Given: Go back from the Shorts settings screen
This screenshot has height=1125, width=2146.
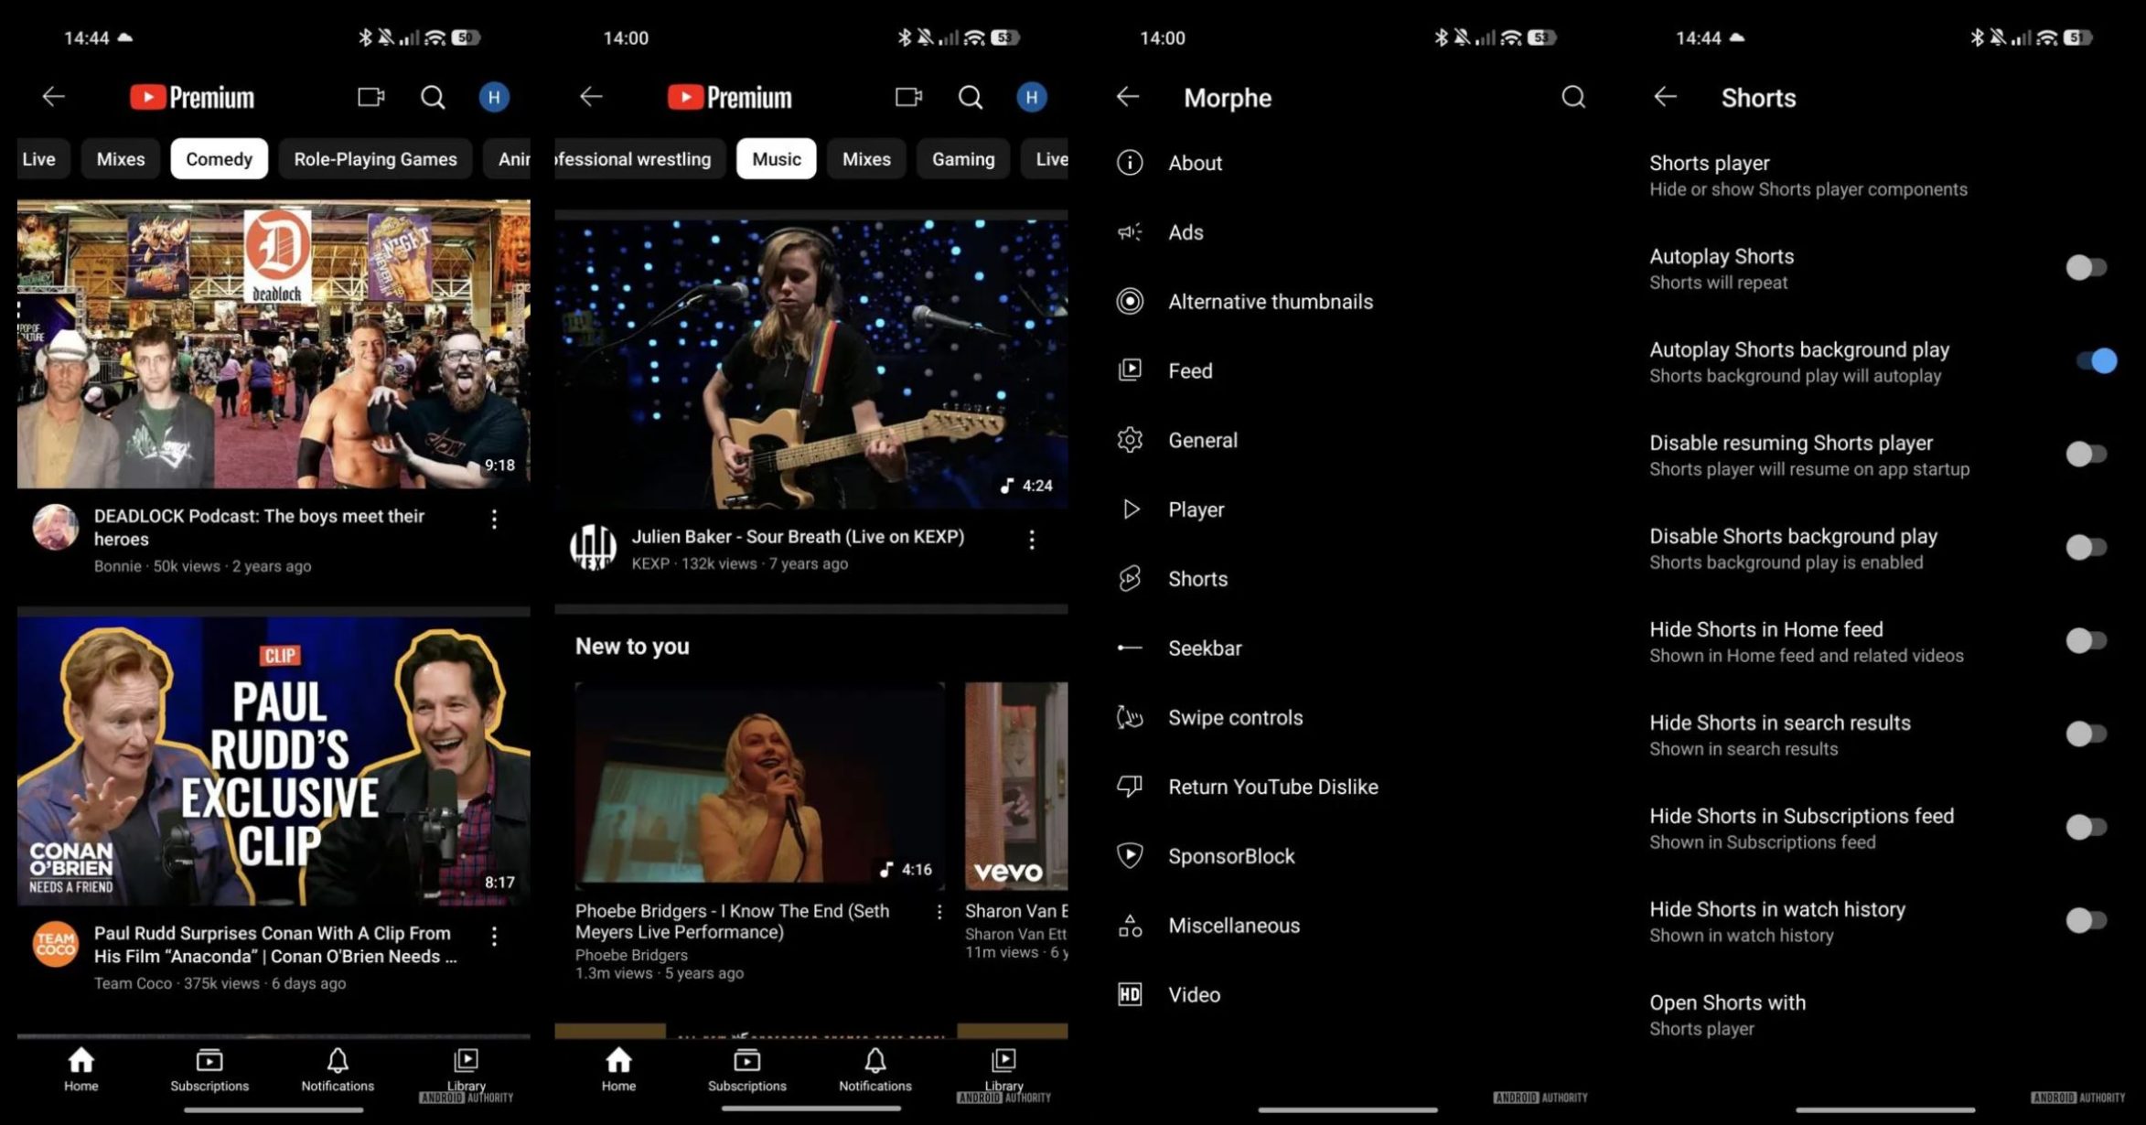Looking at the screenshot, I should [1665, 97].
